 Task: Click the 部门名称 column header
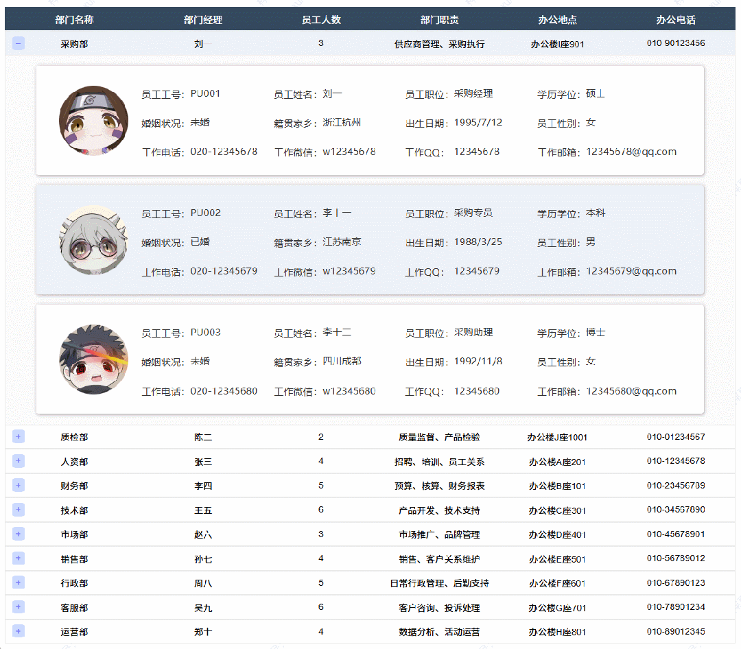click(x=74, y=20)
